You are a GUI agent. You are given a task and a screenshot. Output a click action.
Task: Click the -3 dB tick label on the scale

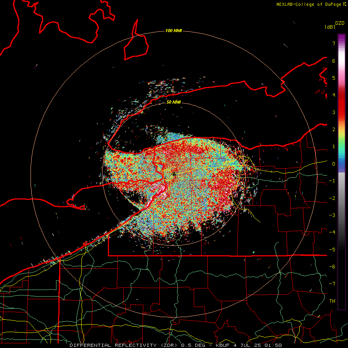pyautogui.click(x=332, y=215)
